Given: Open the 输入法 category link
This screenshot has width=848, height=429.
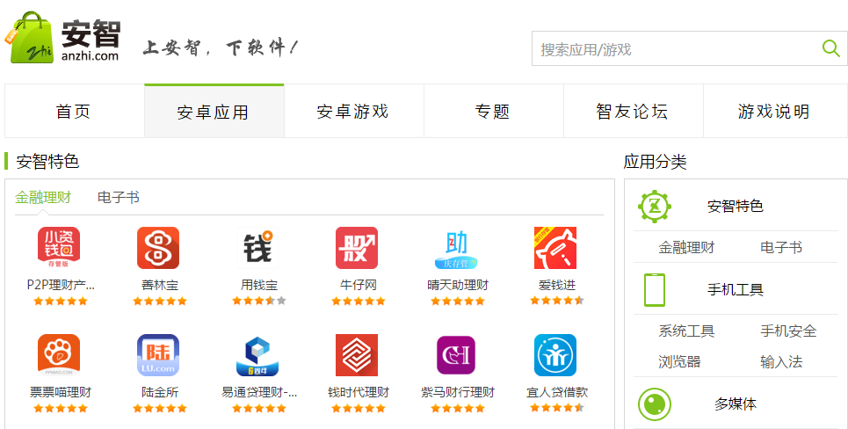Looking at the screenshot, I should [781, 361].
